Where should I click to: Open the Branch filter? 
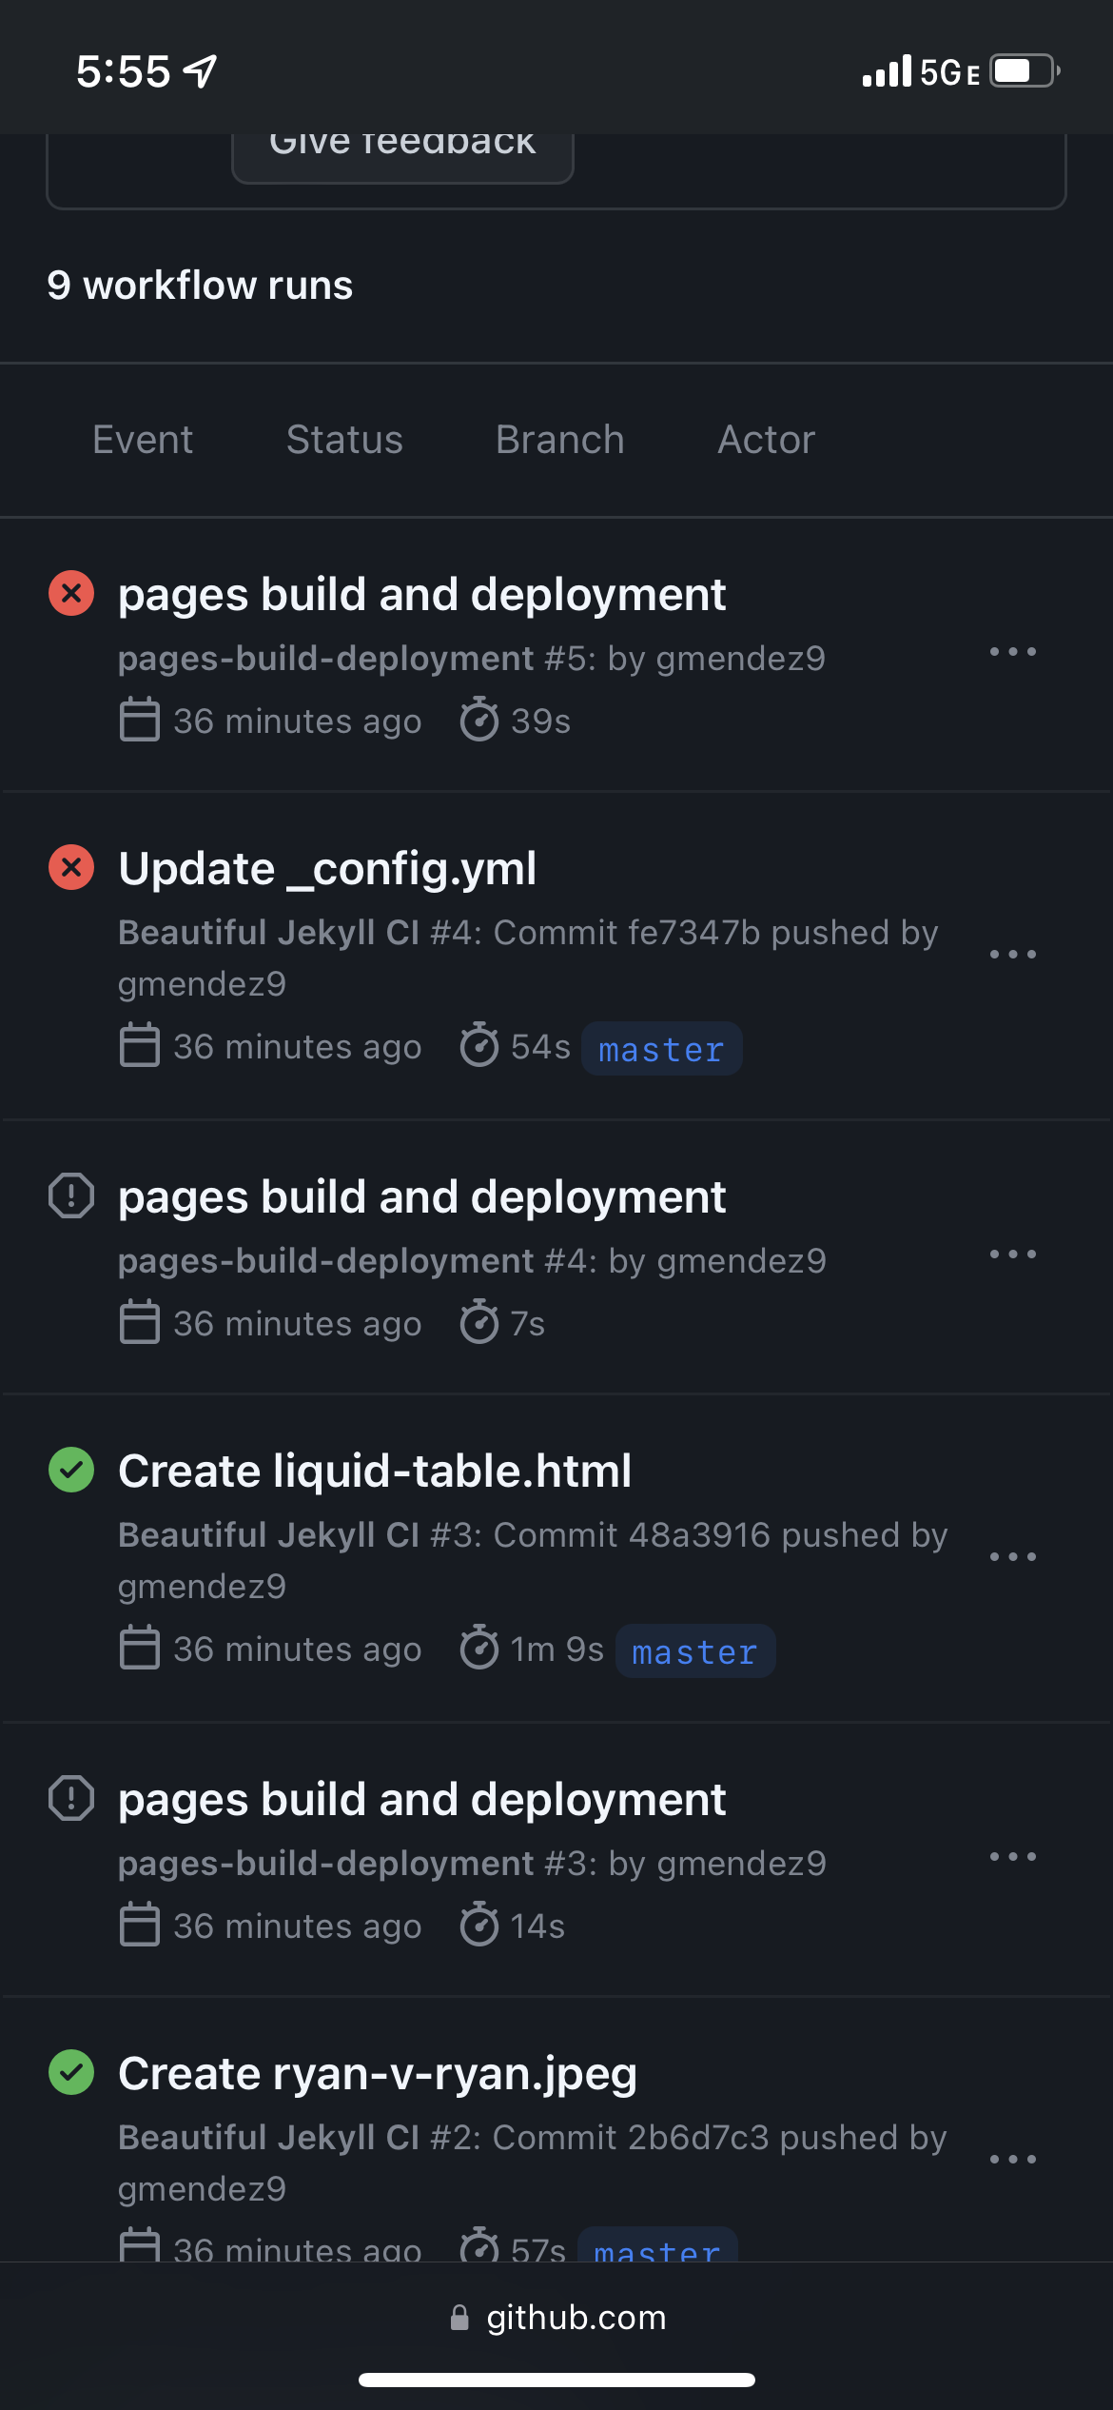click(x=560, y=439)
